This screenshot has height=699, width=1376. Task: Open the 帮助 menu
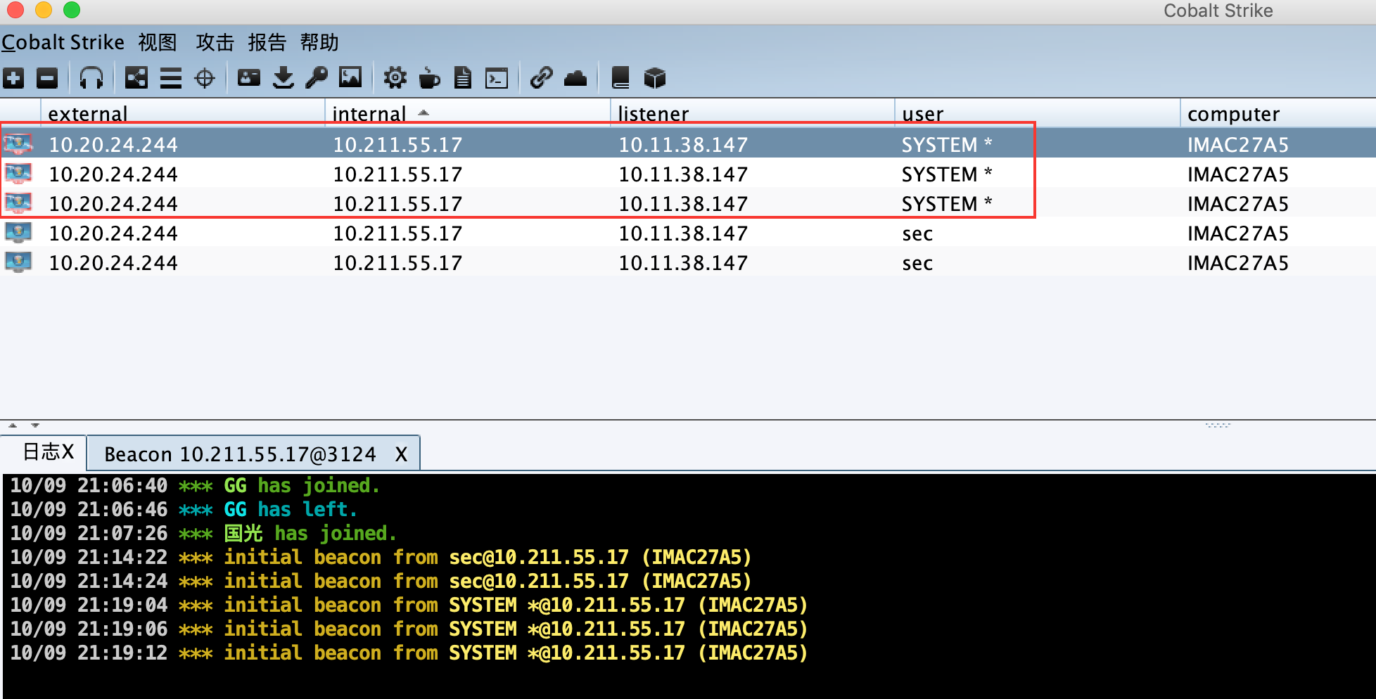319,43
